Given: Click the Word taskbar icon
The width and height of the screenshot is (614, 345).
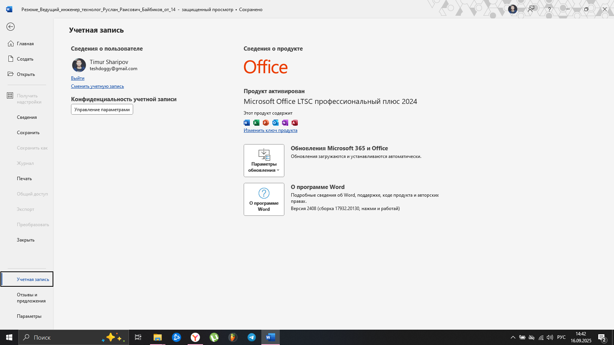Looking at the screenshot, I should coord(271,337).
